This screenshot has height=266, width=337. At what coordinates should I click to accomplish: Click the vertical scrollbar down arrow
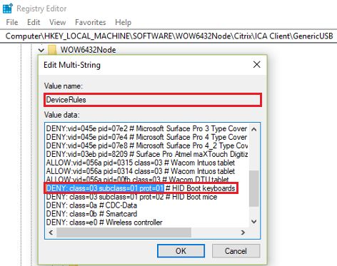pos(254,222)
